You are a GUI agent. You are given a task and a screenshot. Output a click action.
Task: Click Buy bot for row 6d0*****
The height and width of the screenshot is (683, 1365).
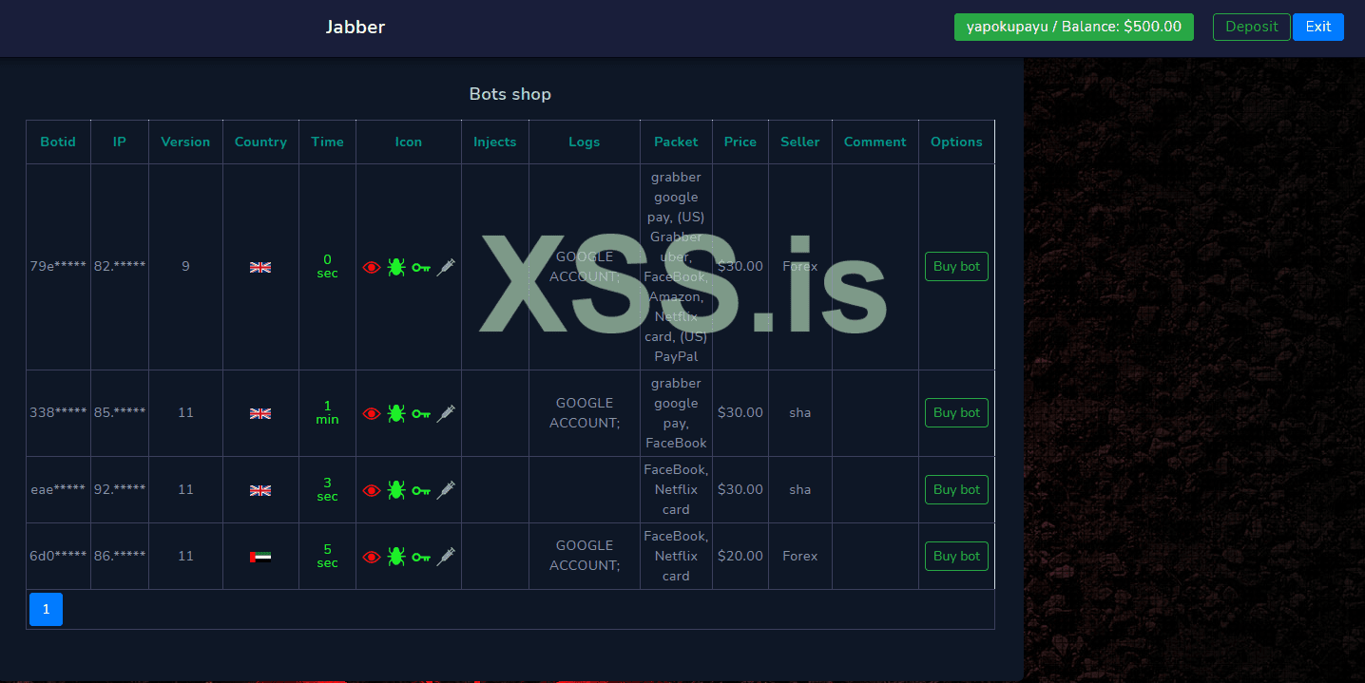coord(956,557)
